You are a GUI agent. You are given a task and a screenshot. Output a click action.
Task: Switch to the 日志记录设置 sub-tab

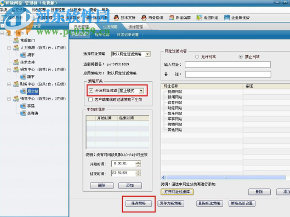coord(128,35)
